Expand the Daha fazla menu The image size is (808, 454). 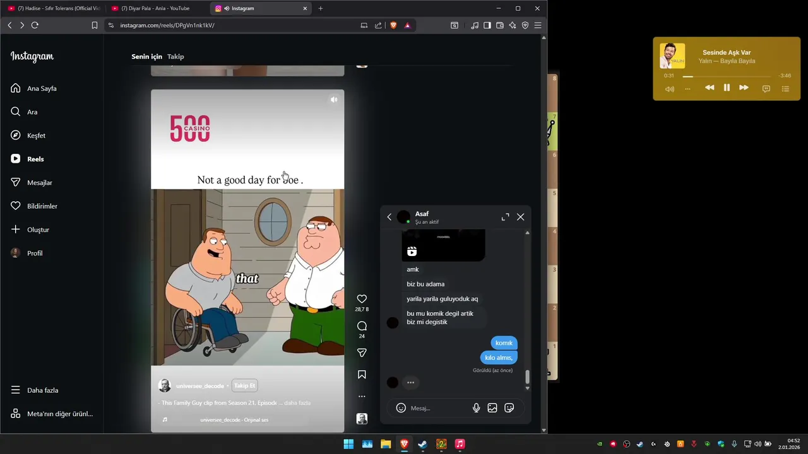click(x=34, y=390)
